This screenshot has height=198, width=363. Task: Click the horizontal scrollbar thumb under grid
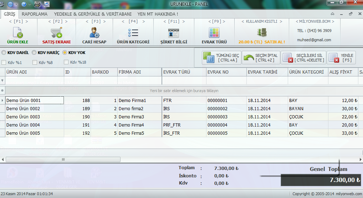(63, 159)
